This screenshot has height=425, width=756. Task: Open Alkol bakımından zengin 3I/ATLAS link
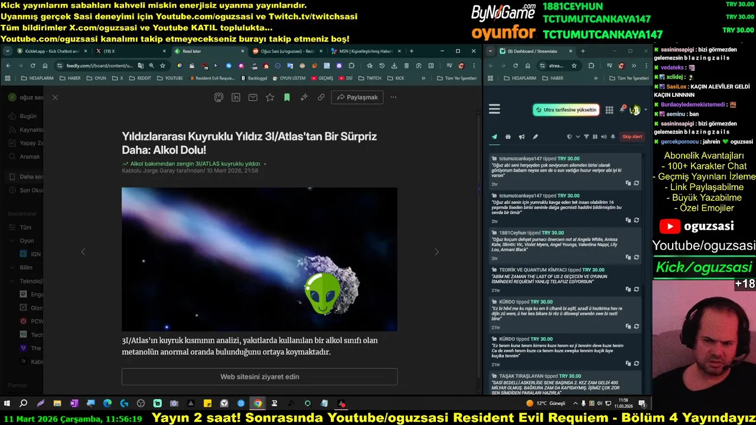click(x=195, y=164)
